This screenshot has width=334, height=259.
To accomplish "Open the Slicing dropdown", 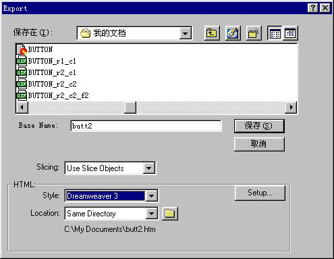I will point(148,168).
